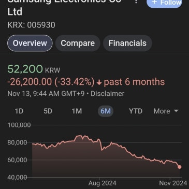Switch to the Overview tab
Viewport: 189px width, 189px height.
pyautogui.click(x=30, y=43)
